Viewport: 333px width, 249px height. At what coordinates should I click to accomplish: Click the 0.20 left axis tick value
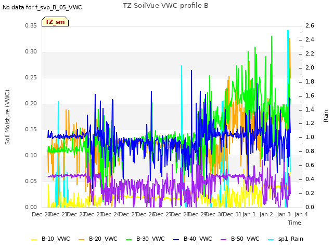[31, 104]
